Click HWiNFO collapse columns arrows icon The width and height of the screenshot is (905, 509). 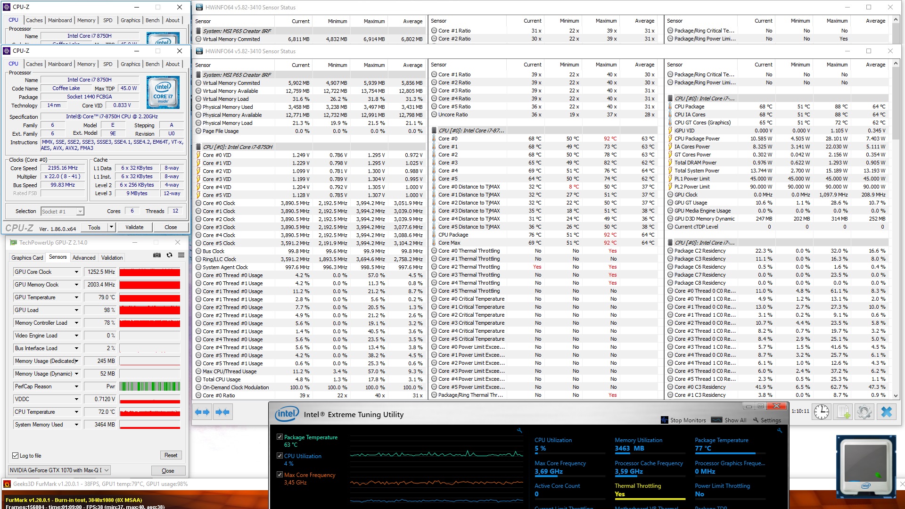pos(222,412)
